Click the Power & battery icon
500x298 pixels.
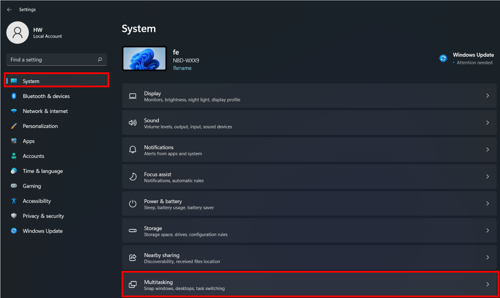pos(133,203)
